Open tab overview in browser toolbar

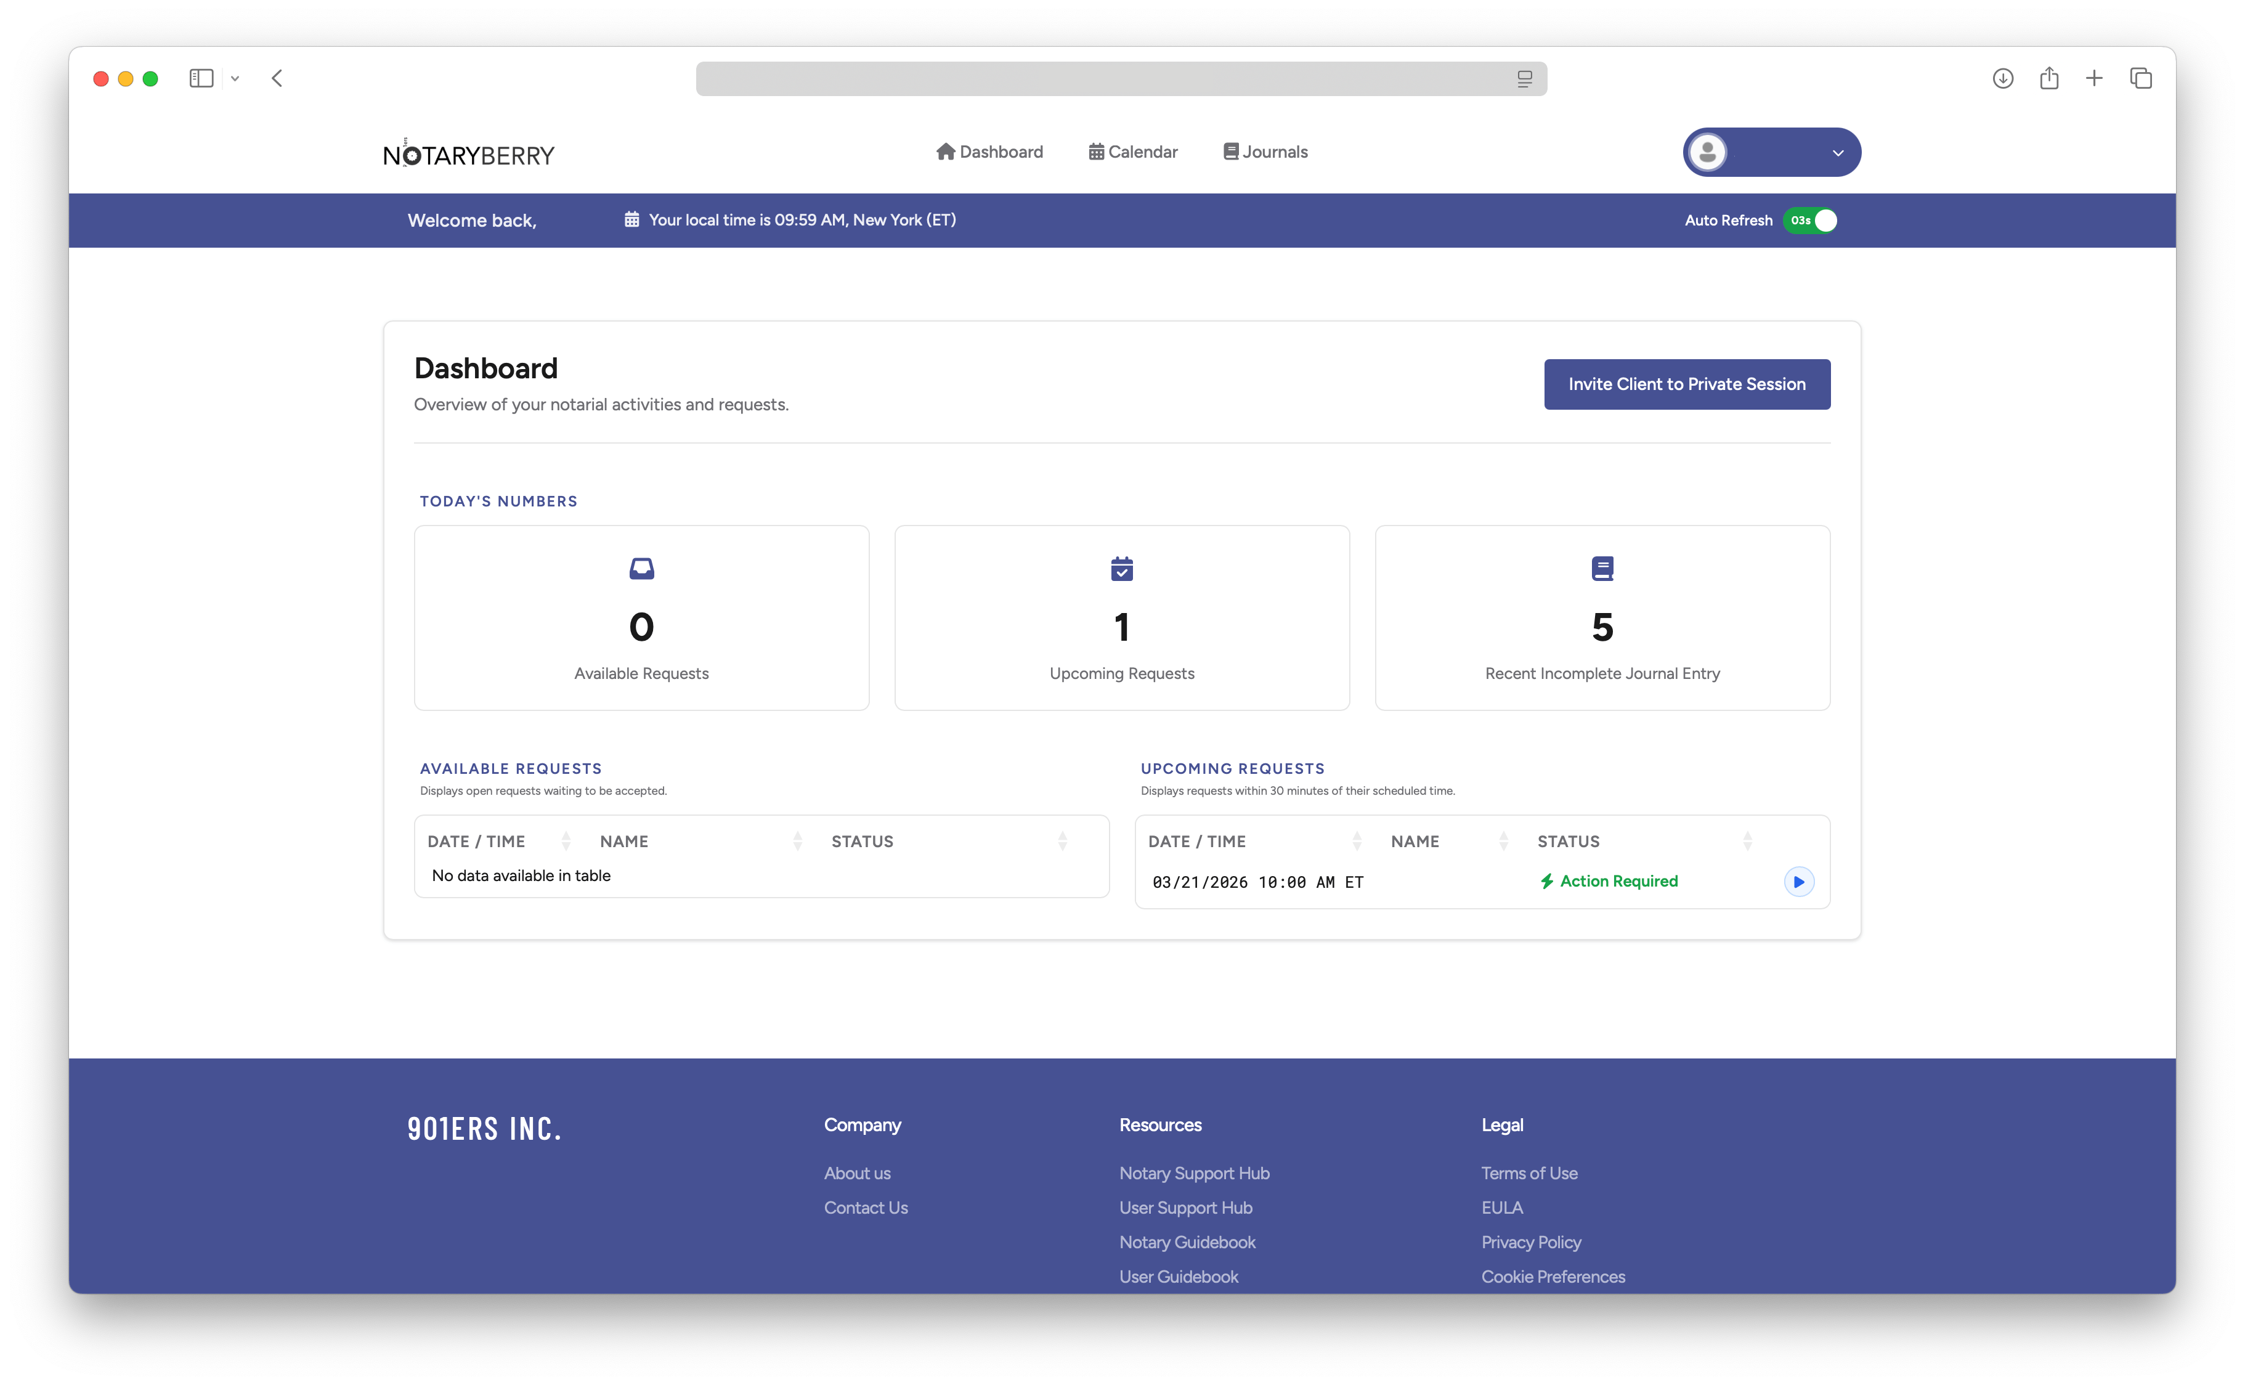[x=2141, y=79]
